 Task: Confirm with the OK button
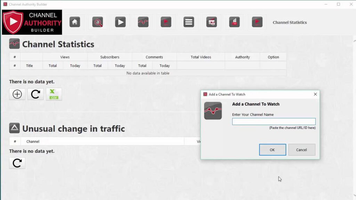tap(273, 150)
